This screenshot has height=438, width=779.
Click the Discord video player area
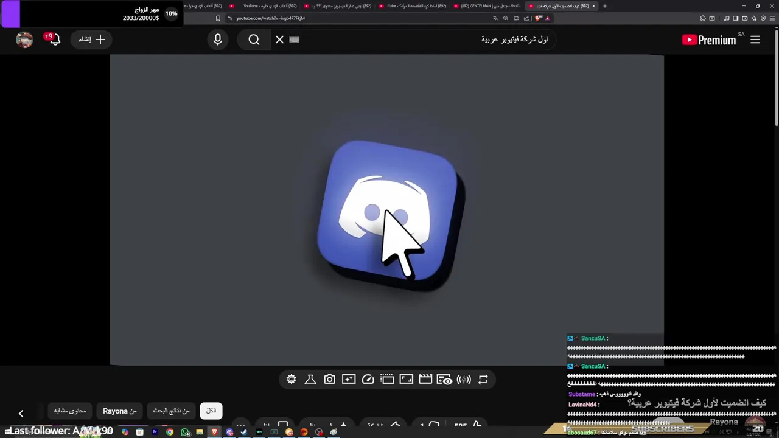tap(386, 210)
